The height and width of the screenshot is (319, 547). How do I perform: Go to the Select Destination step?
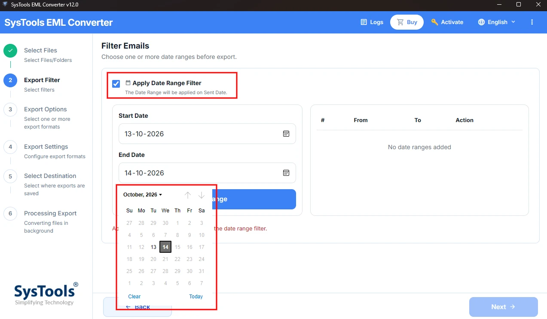point(55,184)
